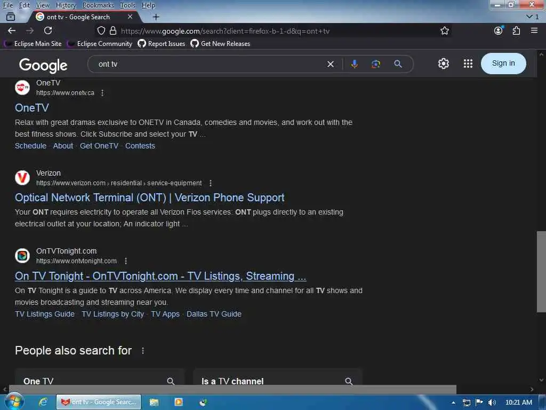Viewport: 546px width, 410px height.
Task: Open options beside People also search for
Action: [143, 351]
